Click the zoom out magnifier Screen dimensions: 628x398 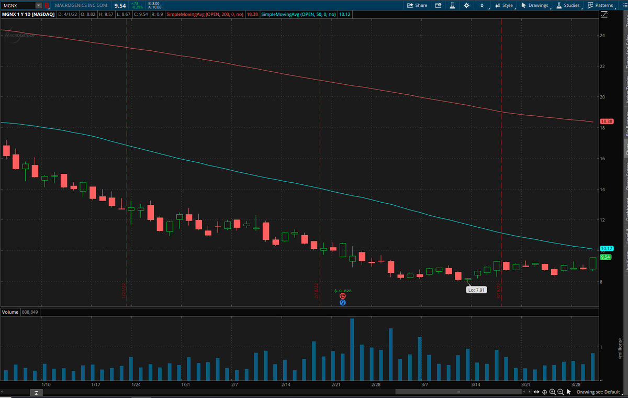click(x=560, y=392)
